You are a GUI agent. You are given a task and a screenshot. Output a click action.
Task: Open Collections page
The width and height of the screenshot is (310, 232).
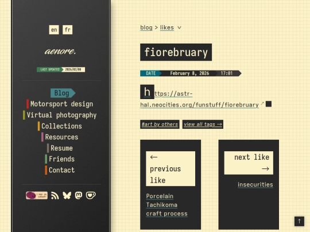pyautogui.click(x=60, y=126)
